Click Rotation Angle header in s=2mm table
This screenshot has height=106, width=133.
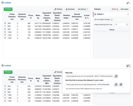pos(66,17)
